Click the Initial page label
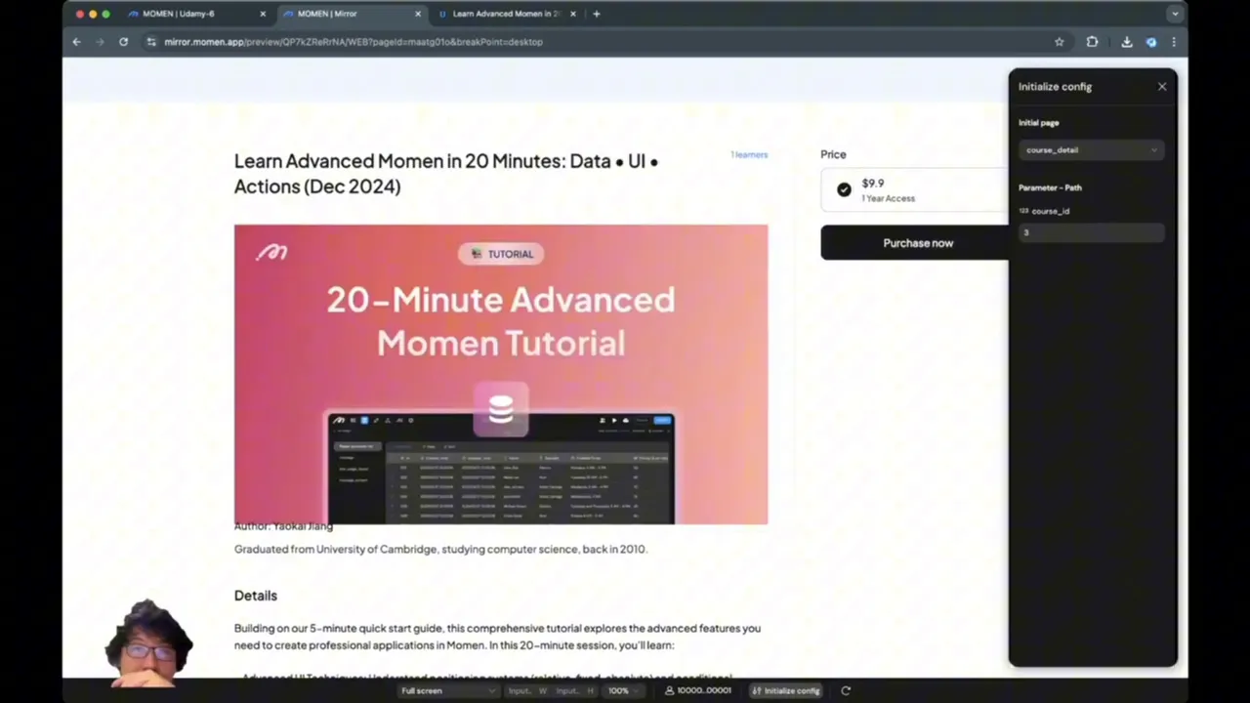 click(1038, 123)
